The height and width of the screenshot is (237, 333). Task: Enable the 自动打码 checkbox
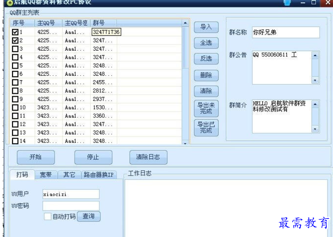click(47, 216)
